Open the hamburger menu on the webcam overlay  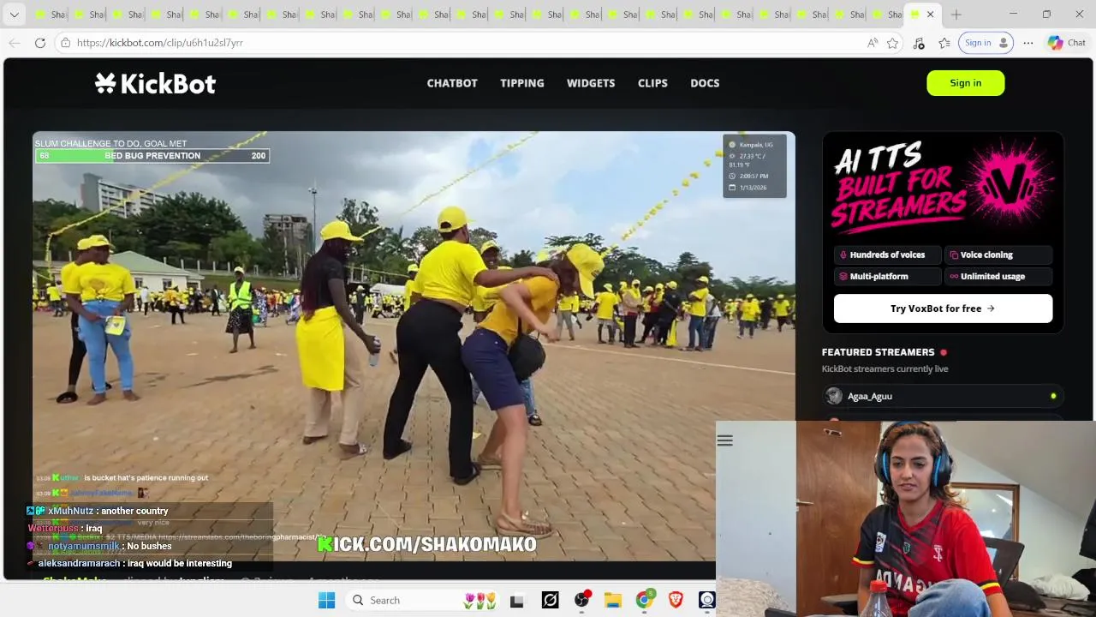click(724, 440)
